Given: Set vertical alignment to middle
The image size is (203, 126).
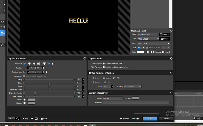Looking at the screenshot, I should [49, 64].
